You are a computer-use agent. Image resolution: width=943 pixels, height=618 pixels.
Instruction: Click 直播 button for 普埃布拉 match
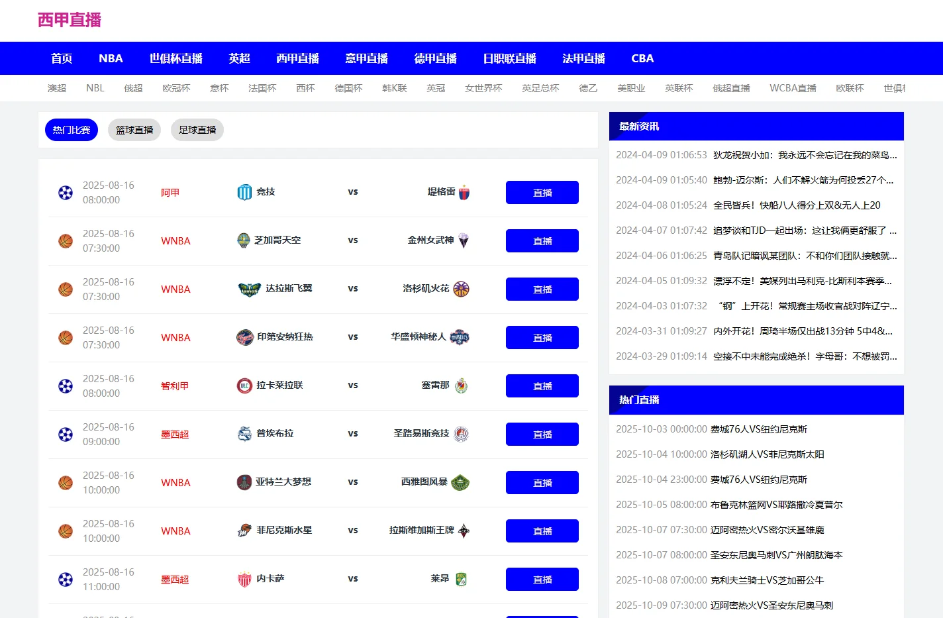tap(542, 435)
